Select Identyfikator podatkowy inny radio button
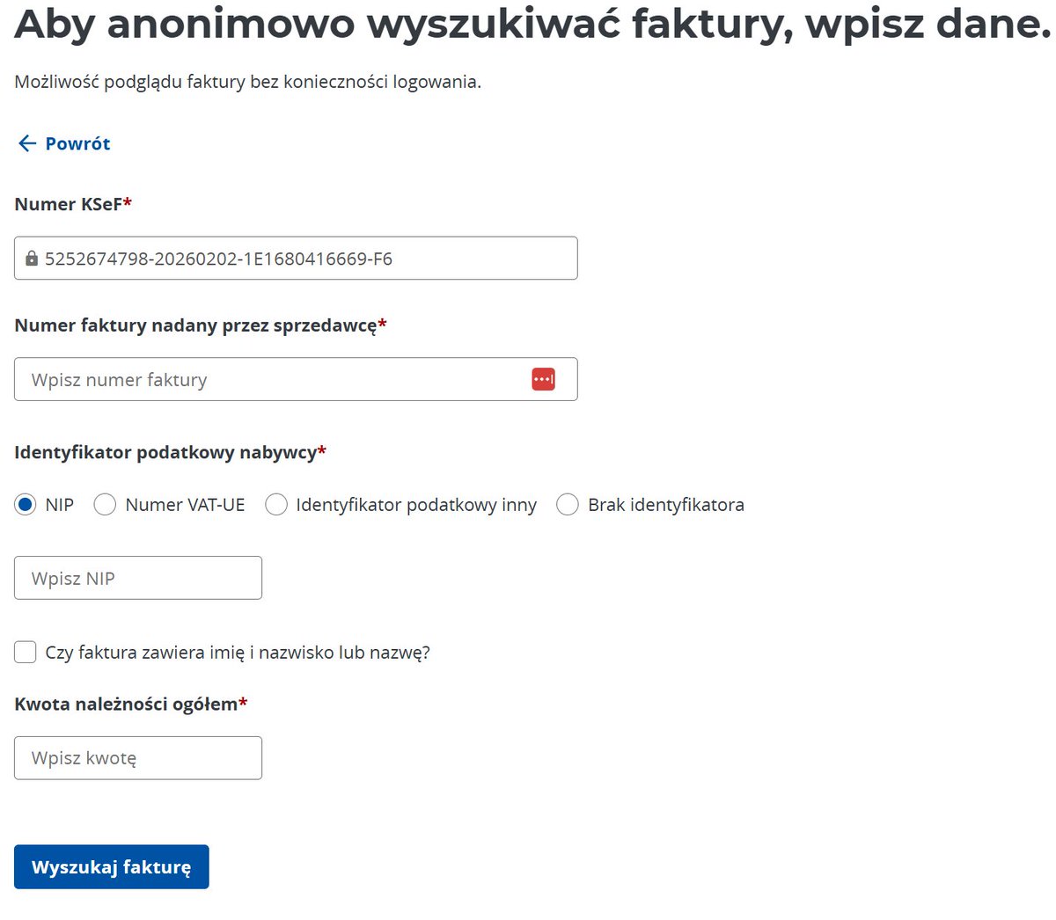The width and height of the screenshot is (1056, 920). click(276, 504)
